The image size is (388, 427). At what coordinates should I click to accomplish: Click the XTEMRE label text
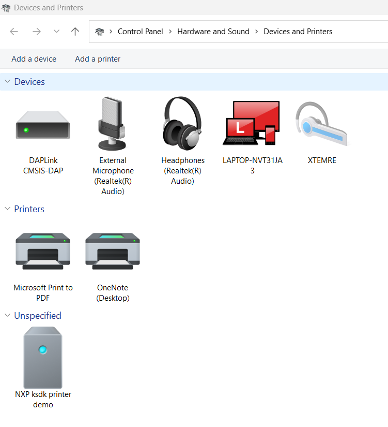coord(322,160)
